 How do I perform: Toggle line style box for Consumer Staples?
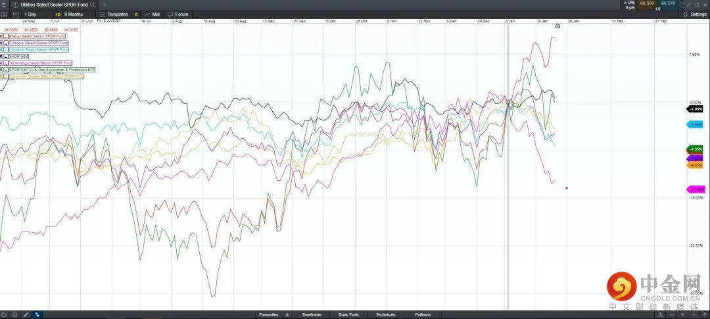[6, 76]
